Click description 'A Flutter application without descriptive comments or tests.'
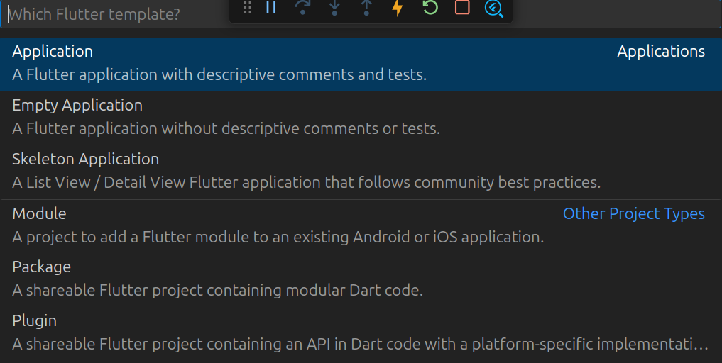This screenshot has width=722, height=363. pyautogui.click(x=226, y=129)
